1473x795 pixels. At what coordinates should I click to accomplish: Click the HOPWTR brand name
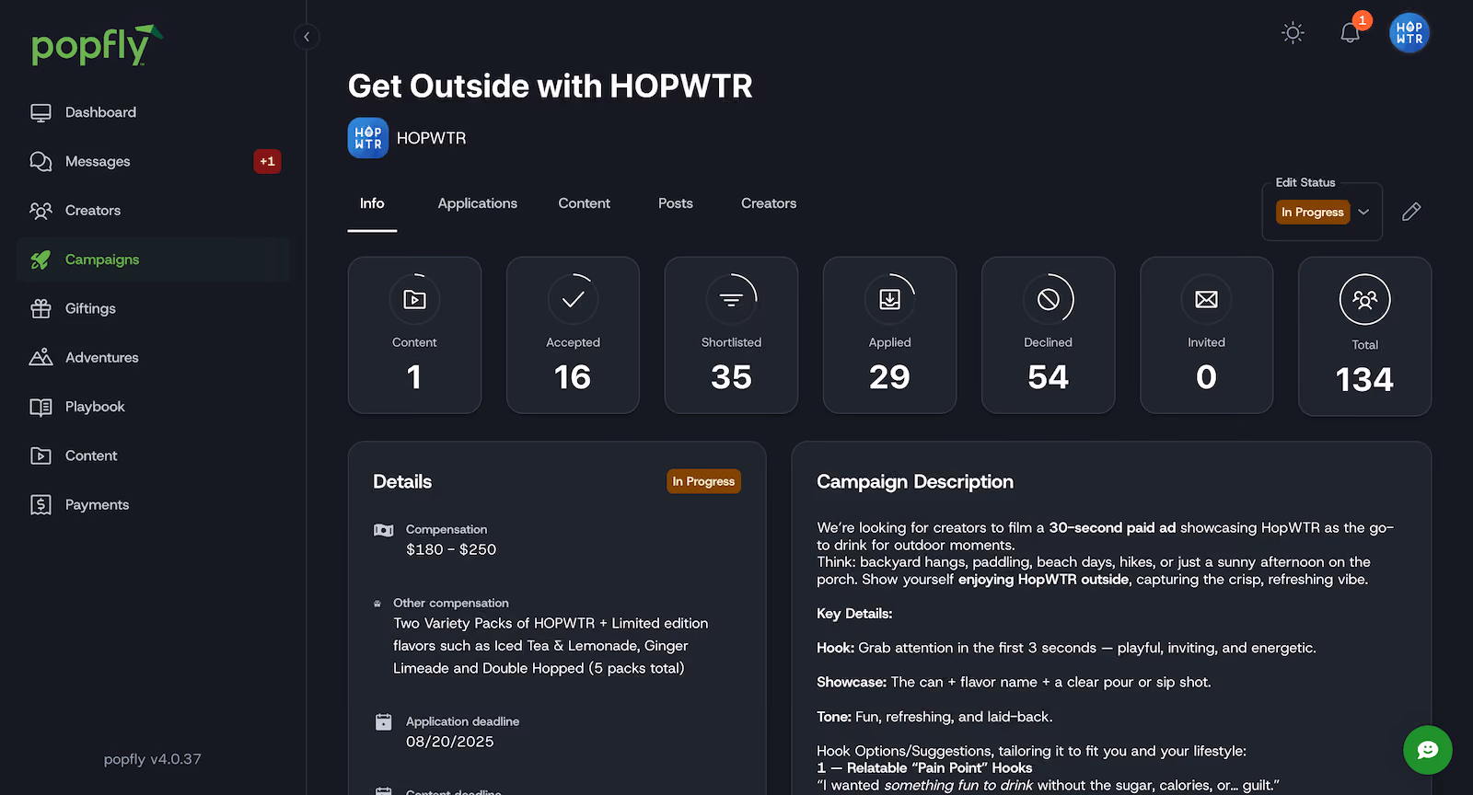click(431, 138)
